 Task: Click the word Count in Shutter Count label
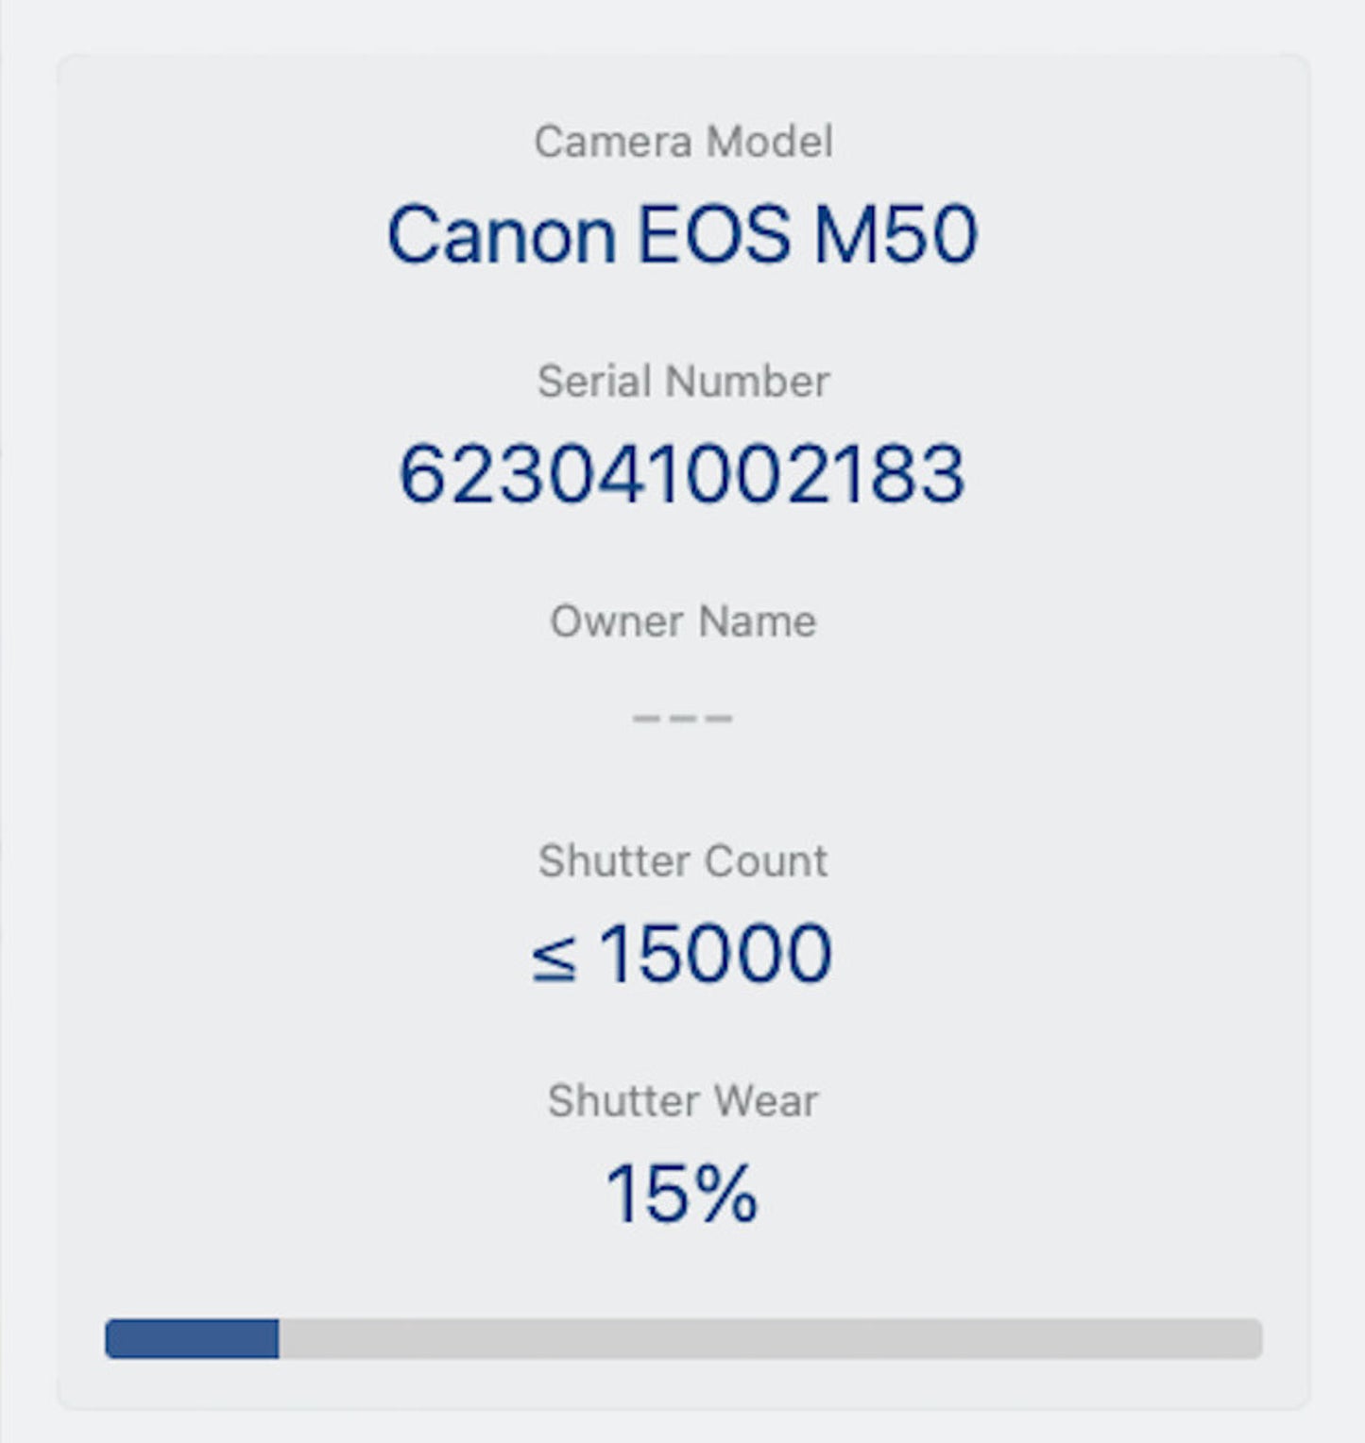click(765, 861)
